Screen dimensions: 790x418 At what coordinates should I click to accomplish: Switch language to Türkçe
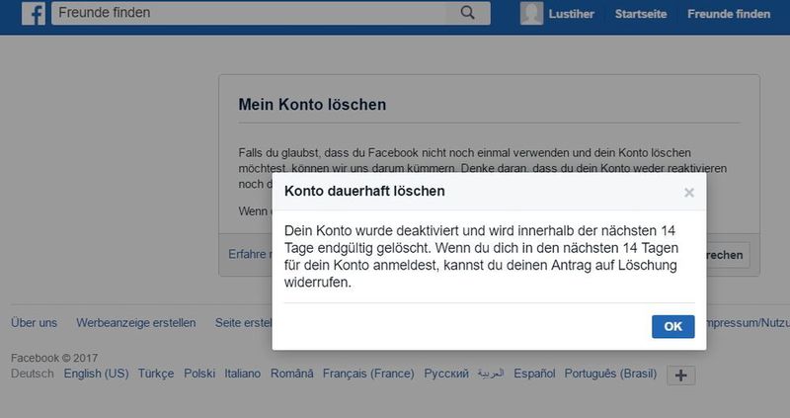pyautogui.click(x=156, y=374)
